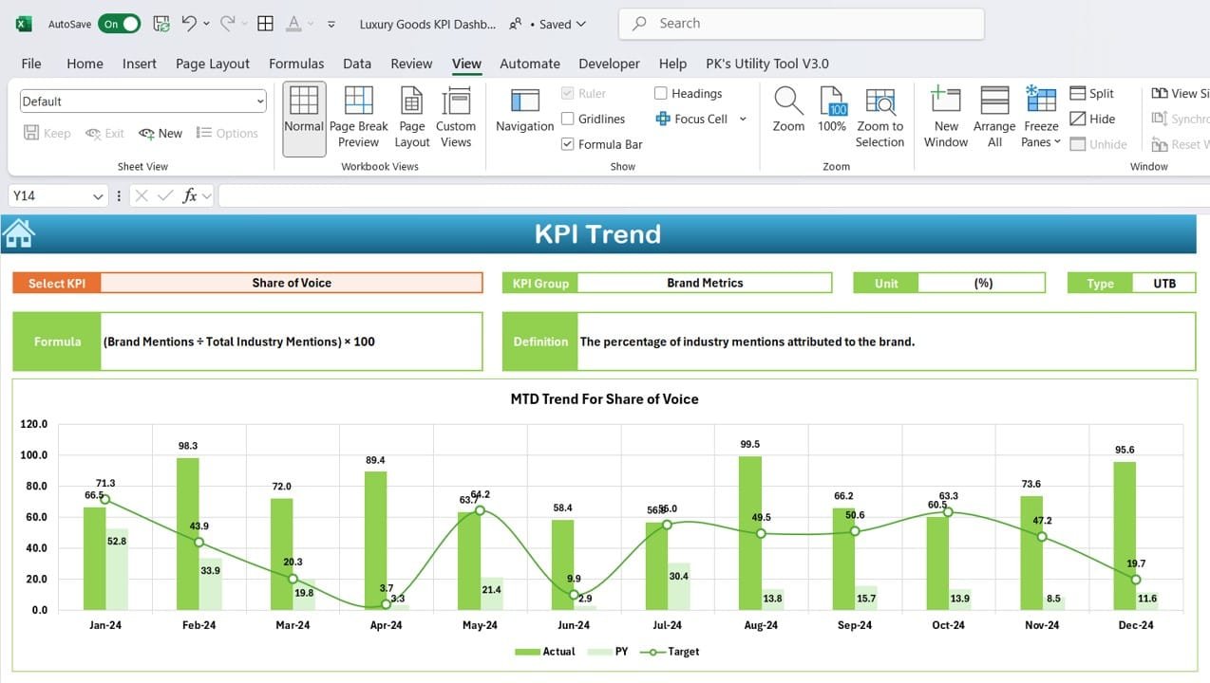This screenshot has width=1210, height=683.
Task: Open a New Window
Action: [946, 117]
